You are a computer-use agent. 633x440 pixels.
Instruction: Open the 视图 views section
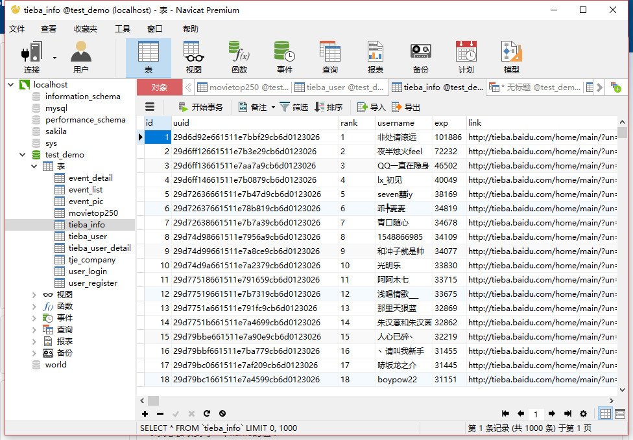click(194, 57)
